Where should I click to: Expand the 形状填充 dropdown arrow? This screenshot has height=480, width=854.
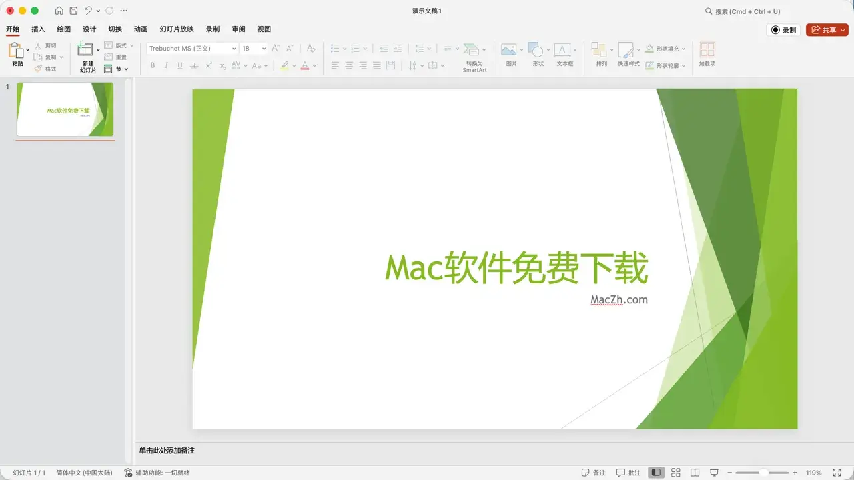click(x=684, y=49)
